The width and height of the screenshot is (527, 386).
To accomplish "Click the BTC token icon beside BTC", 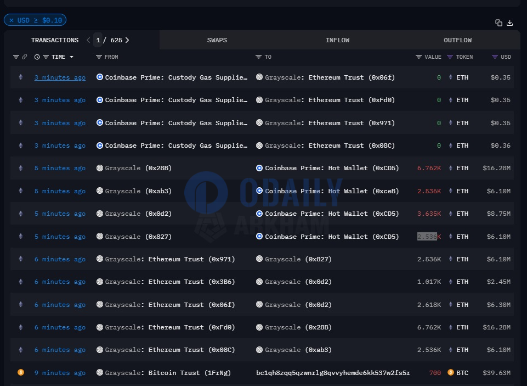I will (x=451, y=372).
